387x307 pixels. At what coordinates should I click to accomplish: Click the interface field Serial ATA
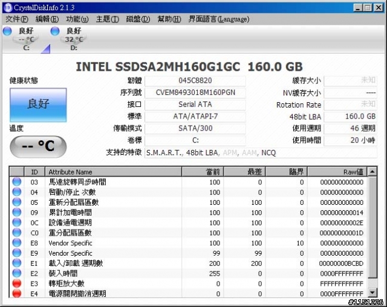pos(195,105)
